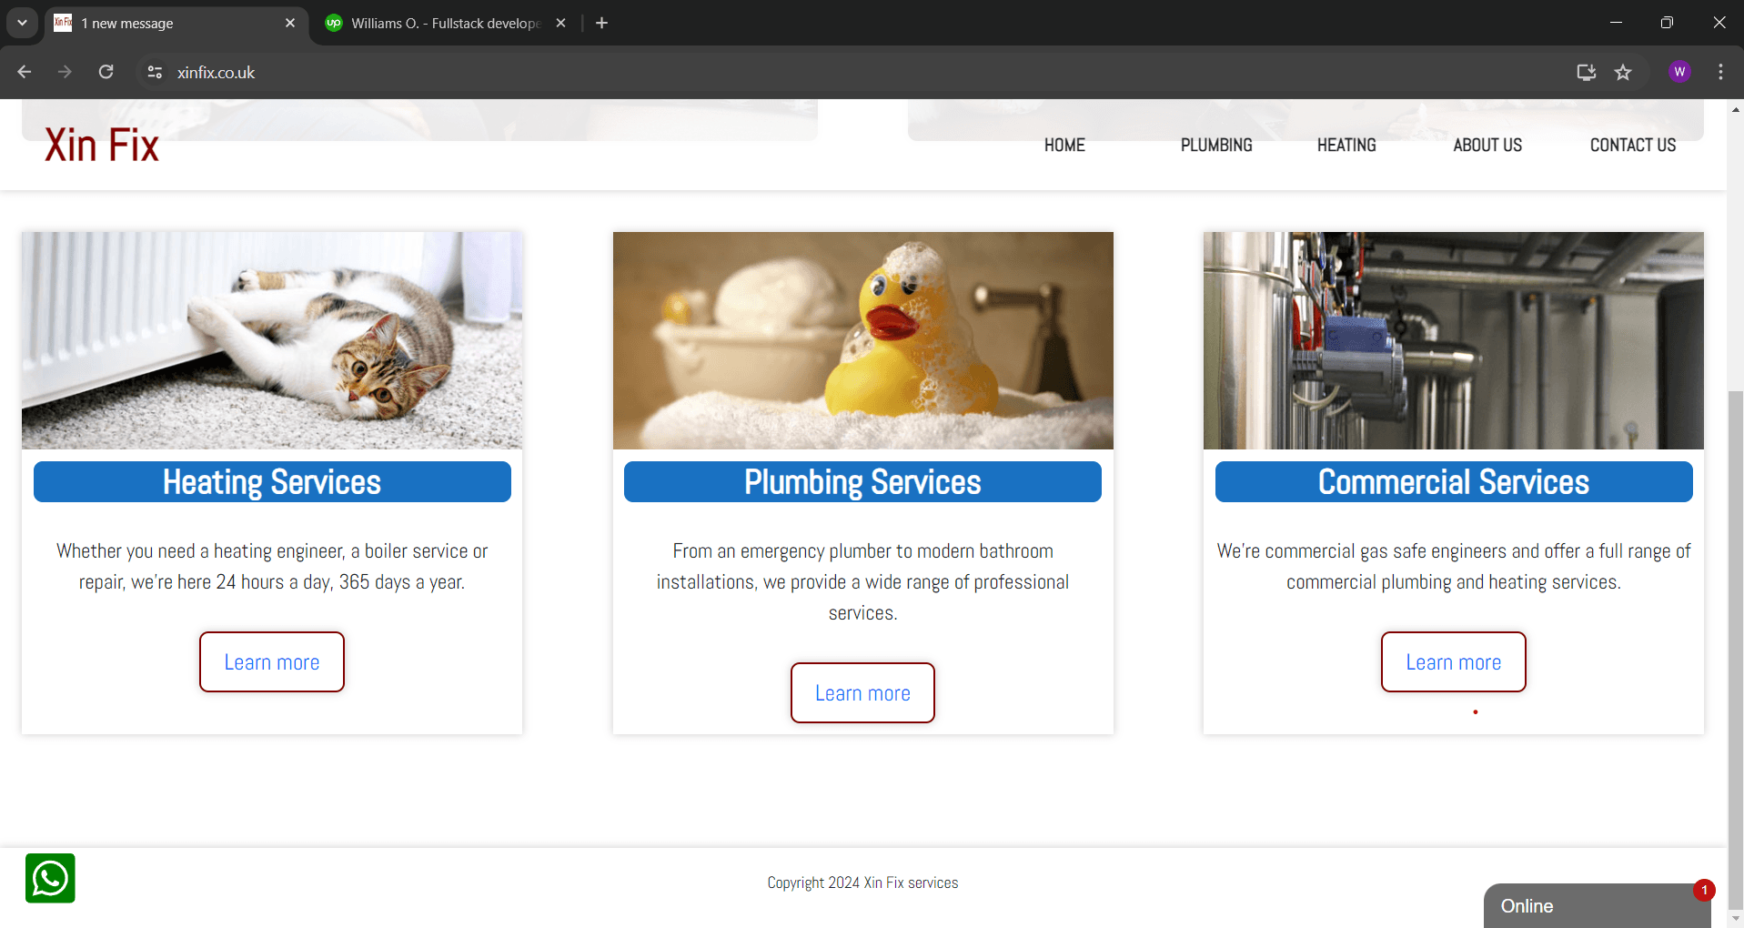
Task: Click the Plumbing Services description text
Action: pos(862,582)
